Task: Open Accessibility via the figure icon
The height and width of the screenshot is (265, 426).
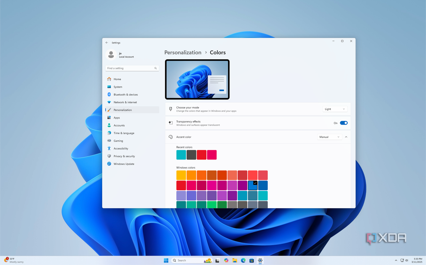Action: (109, 148)
